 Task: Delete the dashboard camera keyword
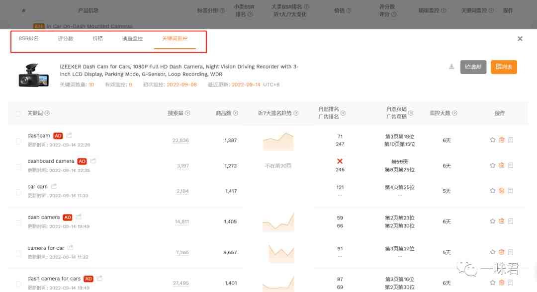pos(502,165)
